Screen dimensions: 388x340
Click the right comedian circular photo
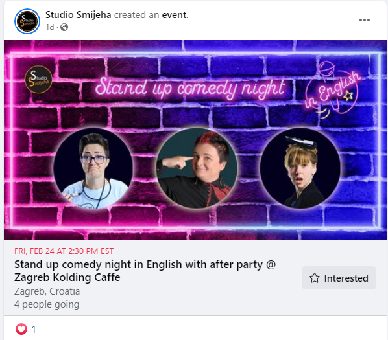[300, 168]
